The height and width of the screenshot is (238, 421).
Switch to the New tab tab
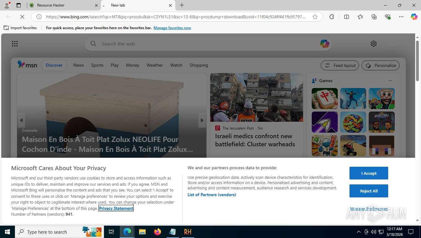(138, 5)
